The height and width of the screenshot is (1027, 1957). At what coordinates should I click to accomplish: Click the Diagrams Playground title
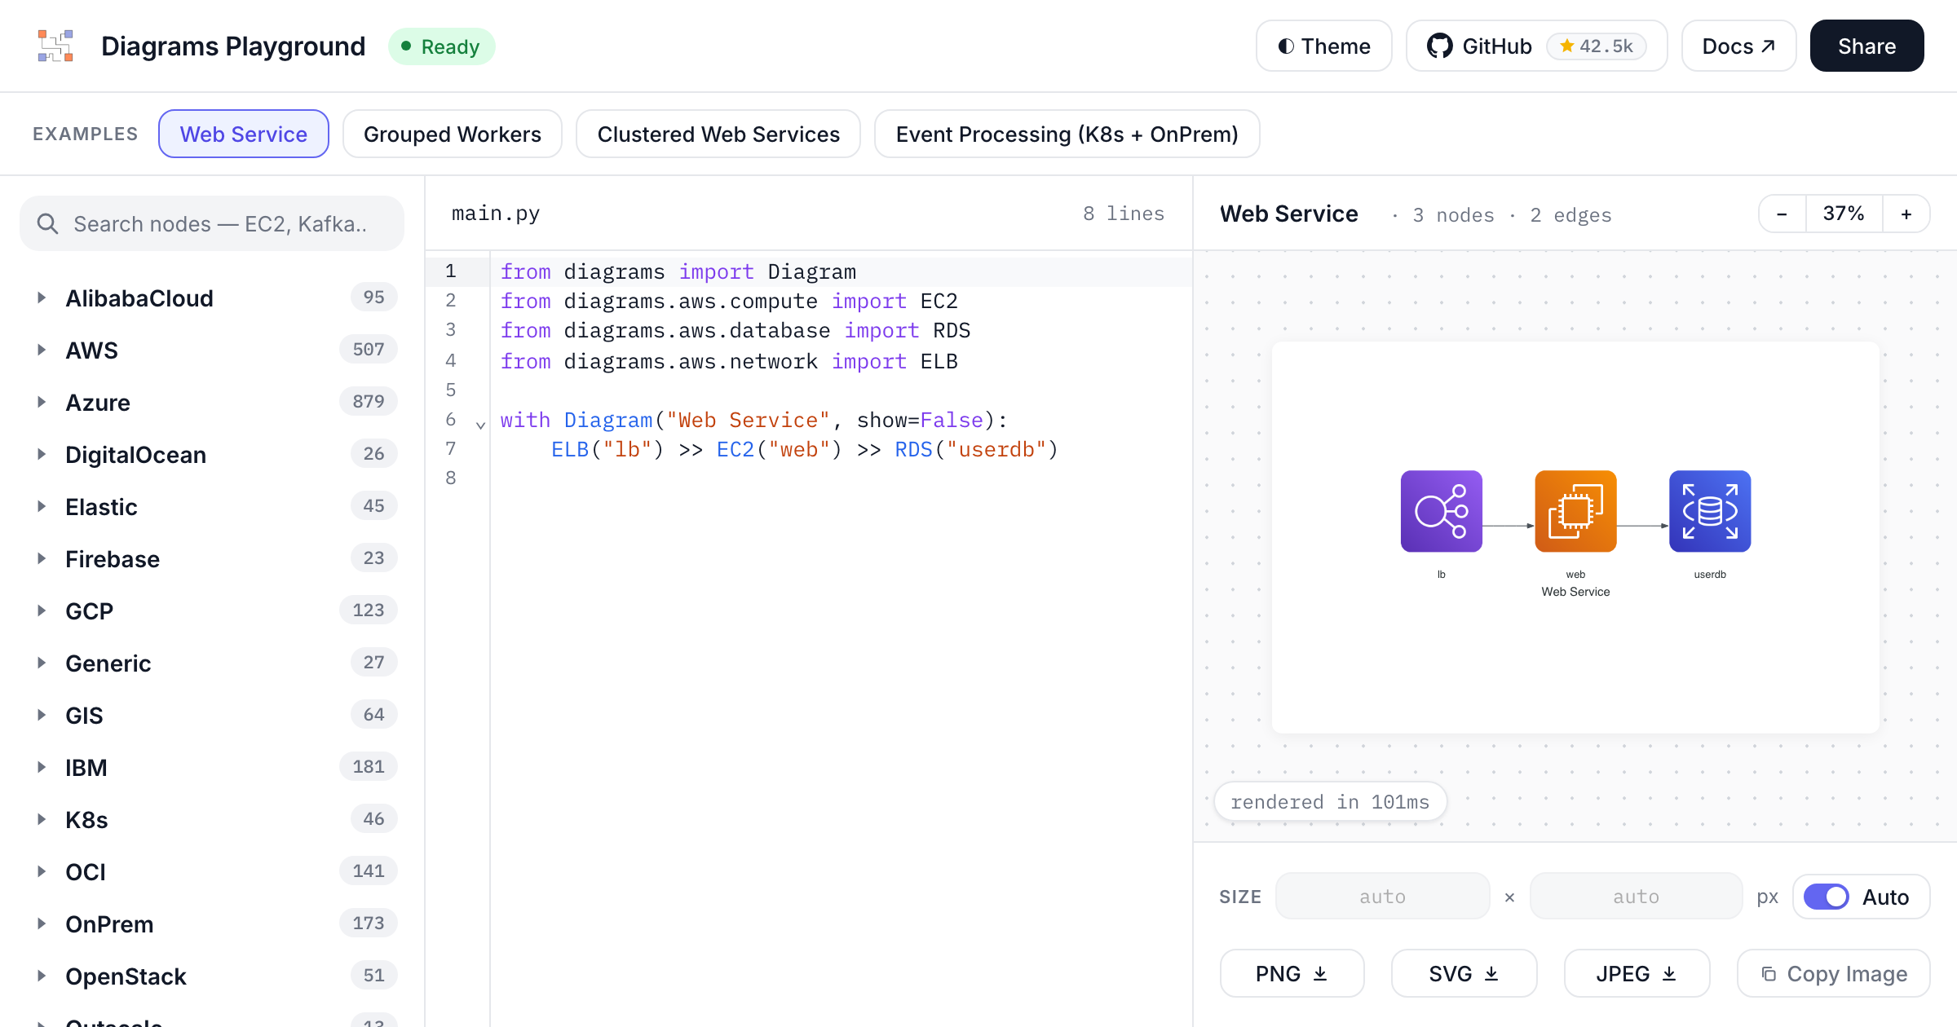click(x=233, y=46)
